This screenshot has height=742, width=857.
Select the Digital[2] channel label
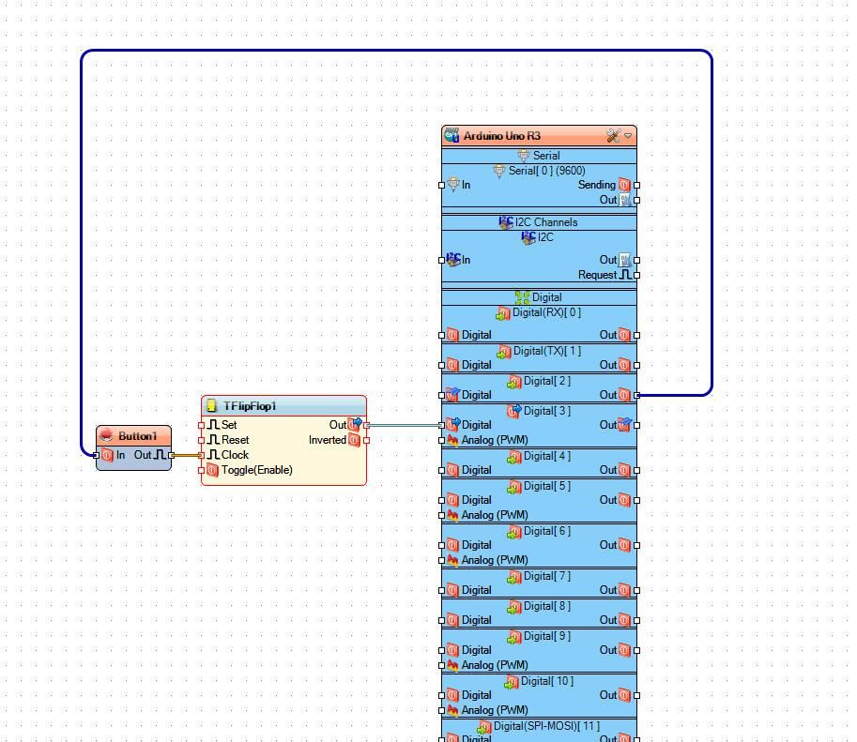coord(547,381)
